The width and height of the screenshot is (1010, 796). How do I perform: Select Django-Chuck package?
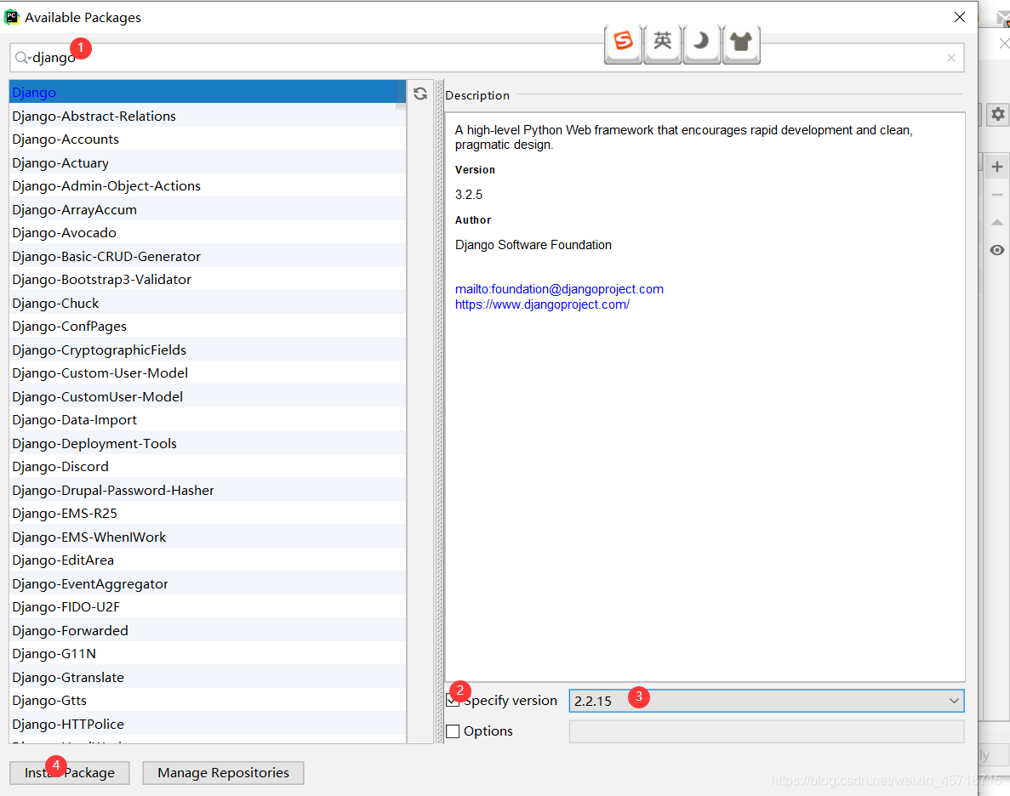[x=208, y=303]
